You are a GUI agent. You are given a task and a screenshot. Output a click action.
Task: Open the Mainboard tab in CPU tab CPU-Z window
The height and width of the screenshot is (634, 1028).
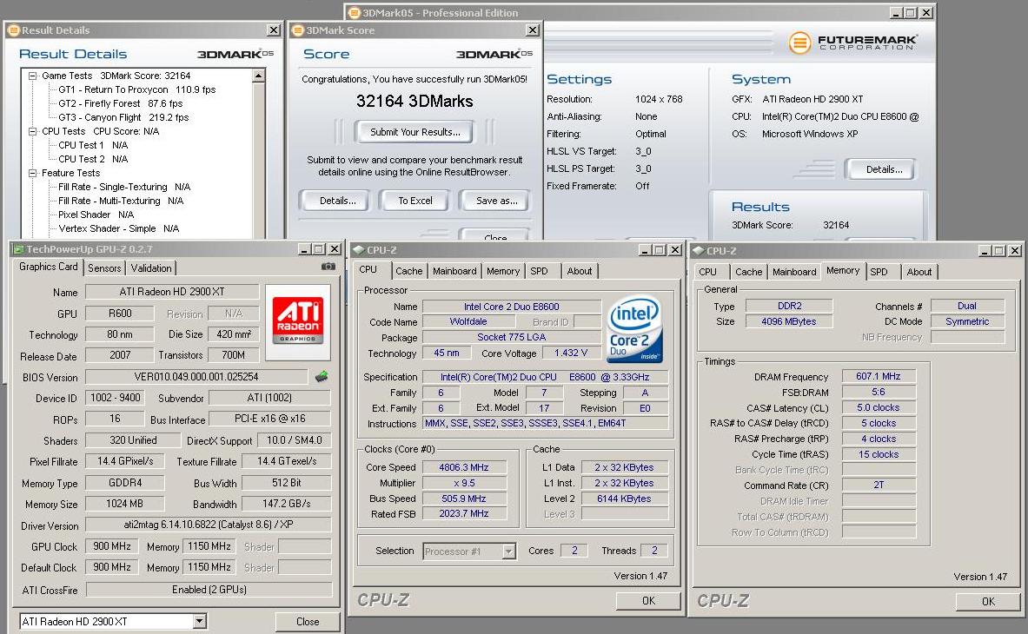(454, 271)
